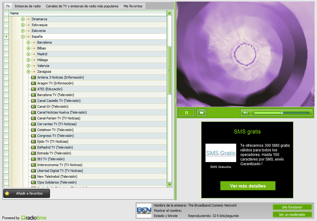Viewport: 317px width, 221px height.
Task: Switch to the Mis favoritos tab
Action: 133,6
